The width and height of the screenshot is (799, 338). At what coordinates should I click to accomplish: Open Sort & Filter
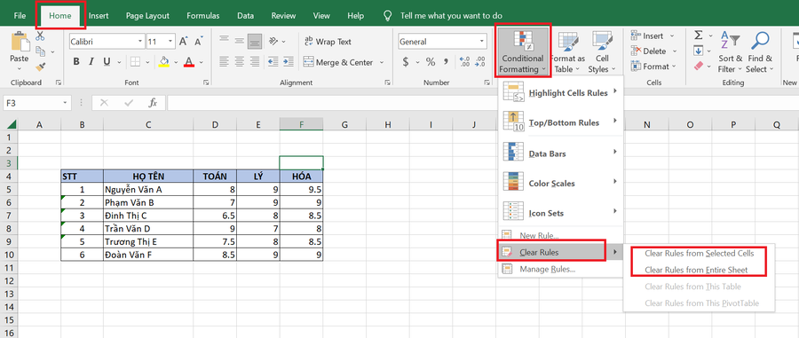pos(731,52)
